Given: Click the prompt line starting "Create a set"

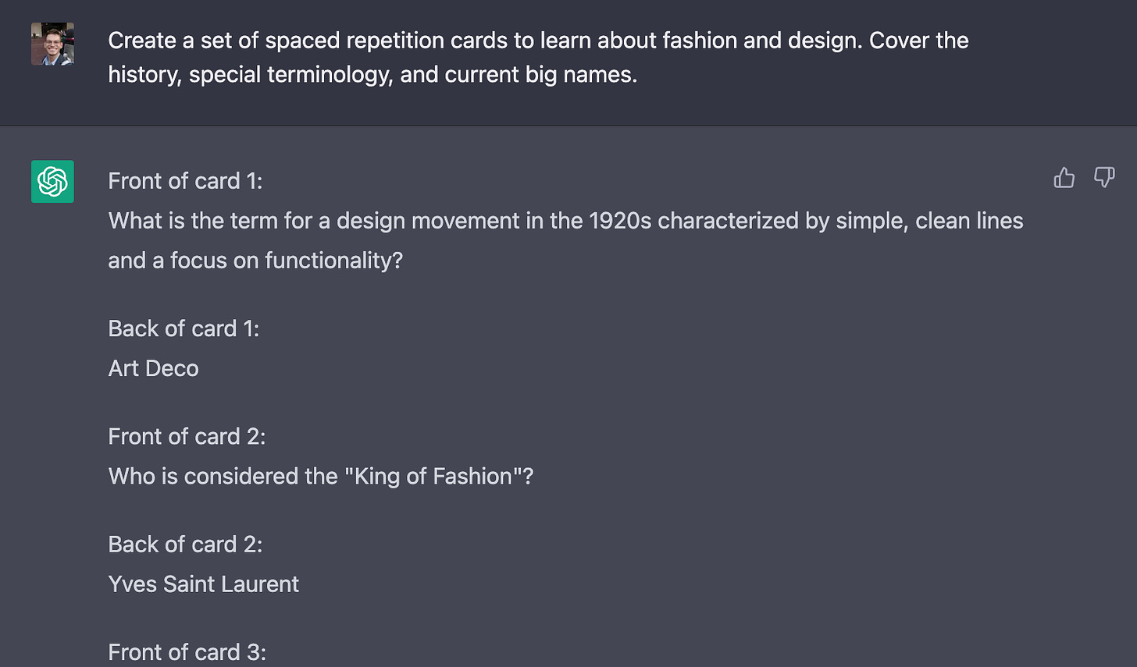Looking at the screenshot, I should coord(537,41).
